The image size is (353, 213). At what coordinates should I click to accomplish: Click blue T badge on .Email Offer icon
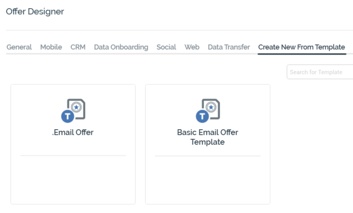tap(67, 116)
